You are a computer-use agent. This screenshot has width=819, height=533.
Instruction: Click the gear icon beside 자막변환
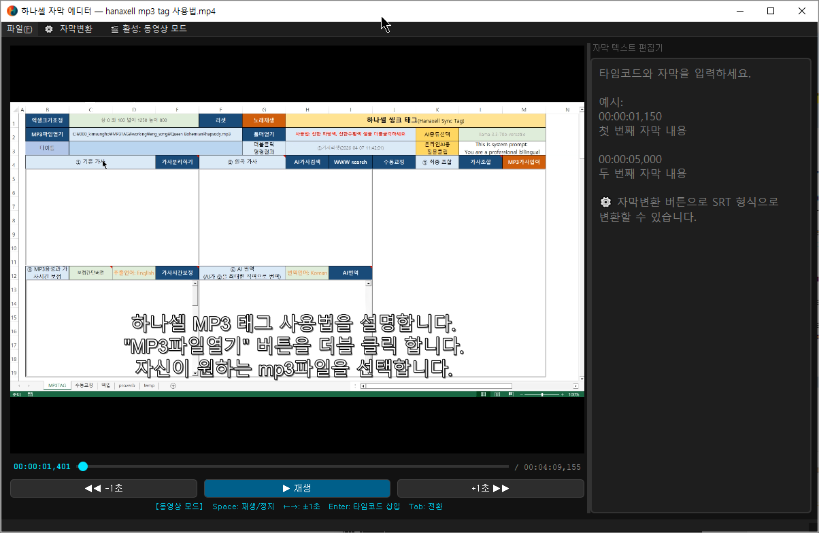tap(49, 29)
